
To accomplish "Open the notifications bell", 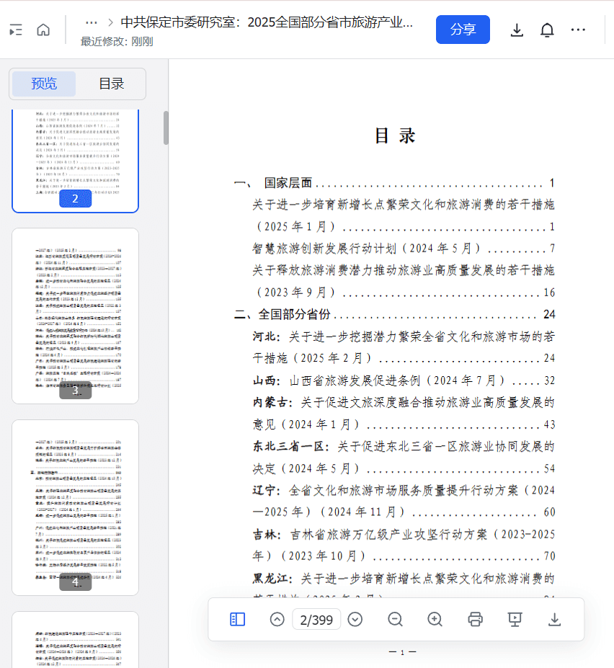I will [547, 30].
